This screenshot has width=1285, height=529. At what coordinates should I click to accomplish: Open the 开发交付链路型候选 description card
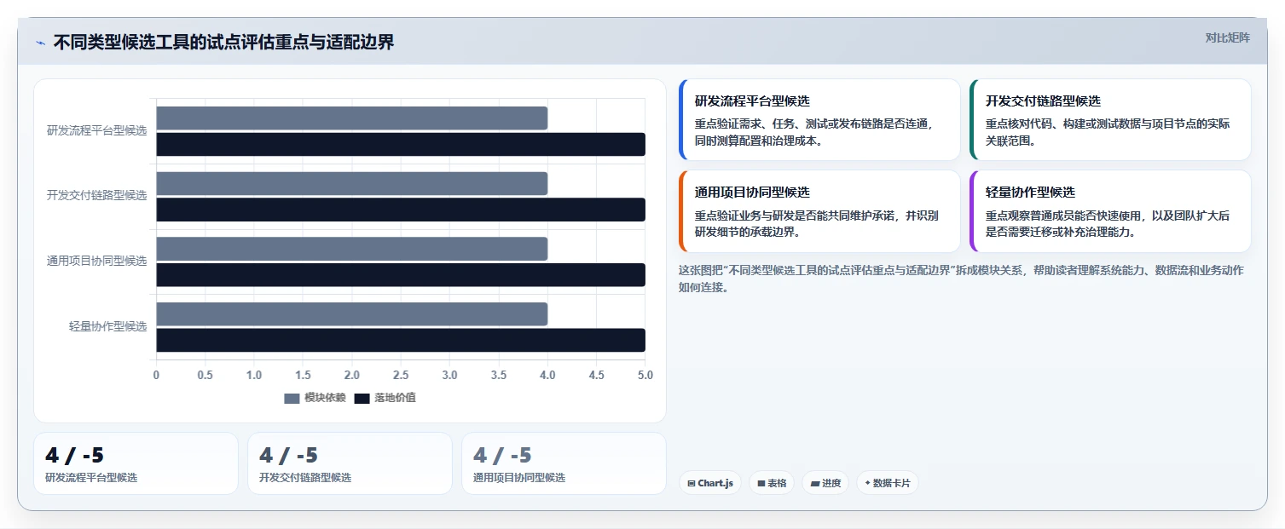(1110, 120)
